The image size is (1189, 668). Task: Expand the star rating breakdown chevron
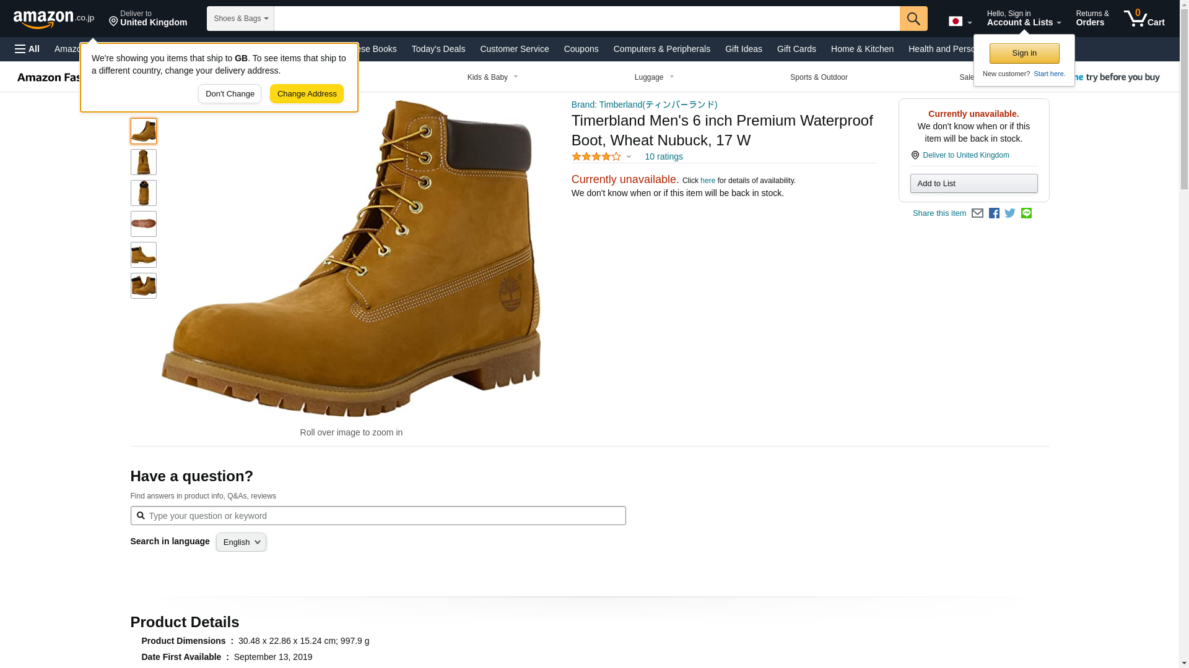(x=629, y=157)
